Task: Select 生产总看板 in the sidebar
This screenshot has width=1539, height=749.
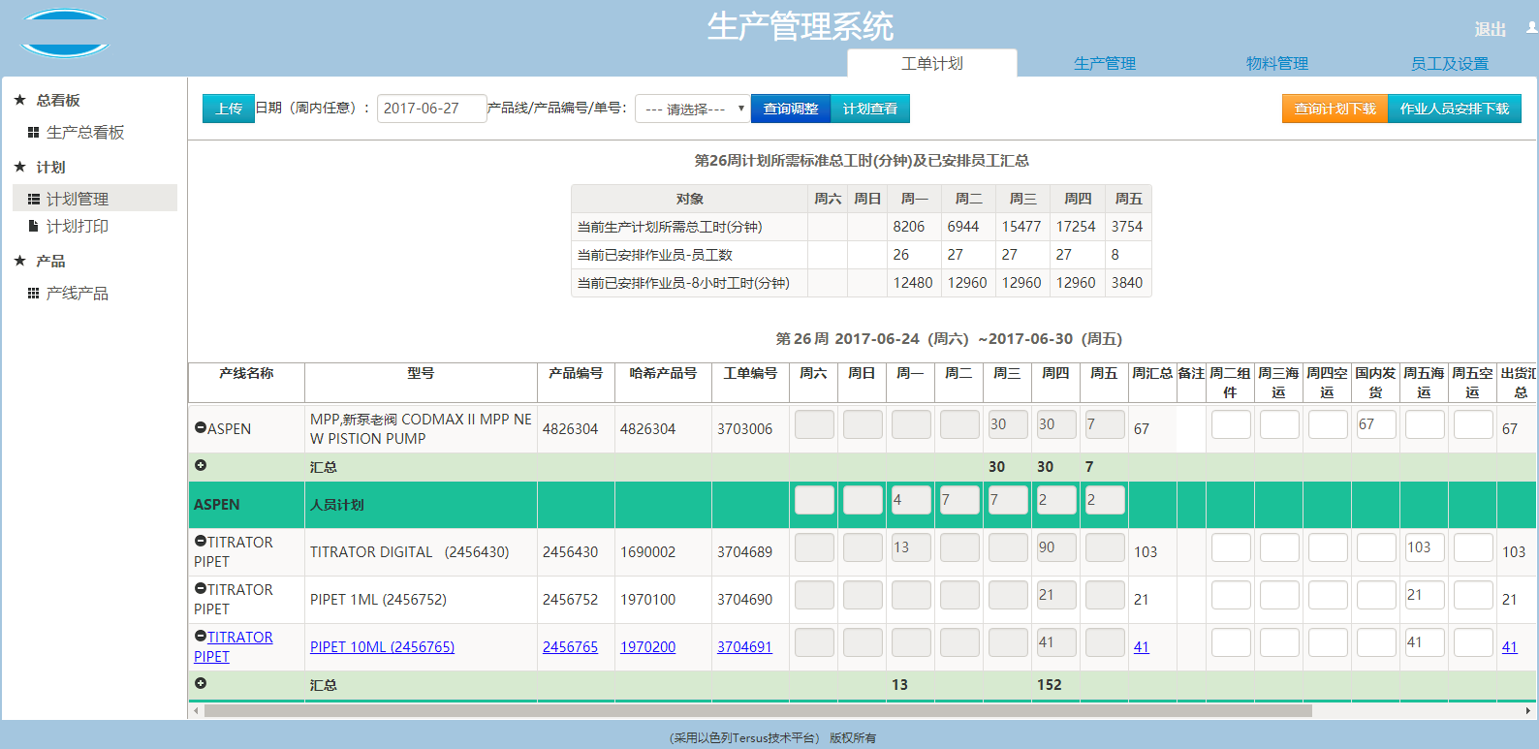Action: [x=85, y=132]
